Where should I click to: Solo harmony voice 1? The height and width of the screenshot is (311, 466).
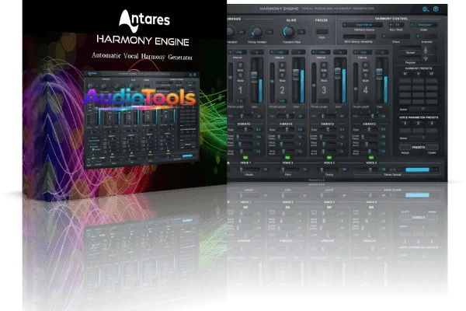click(241, 65)
